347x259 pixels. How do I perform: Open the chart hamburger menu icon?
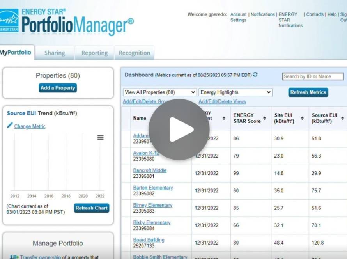[x=101, y=137]
